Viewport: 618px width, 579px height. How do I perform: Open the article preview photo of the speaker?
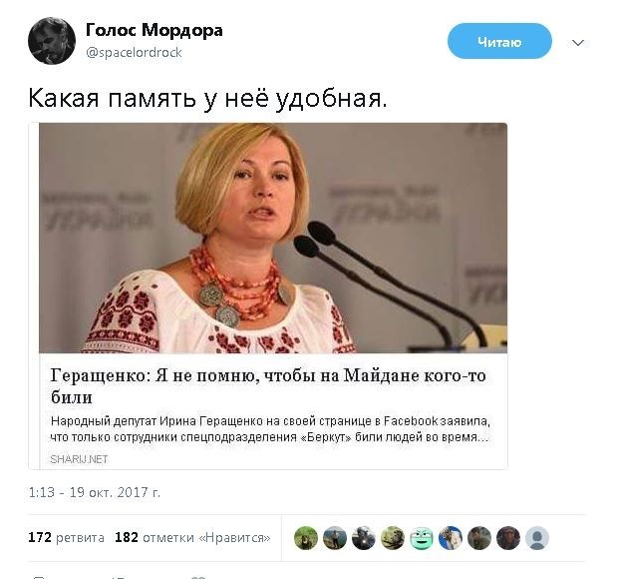tap(273, 238)
